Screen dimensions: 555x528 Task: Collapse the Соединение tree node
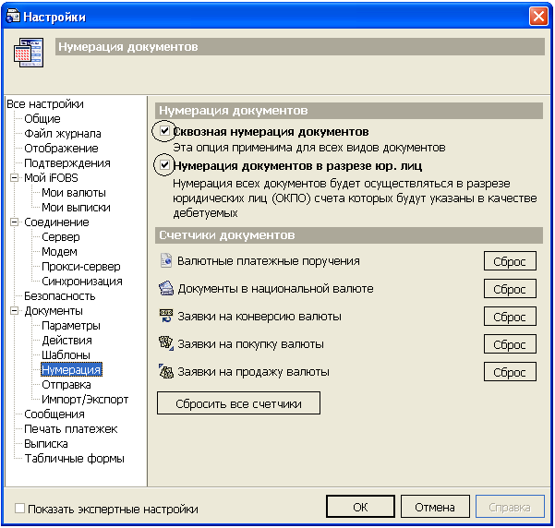tap(14, 222)
